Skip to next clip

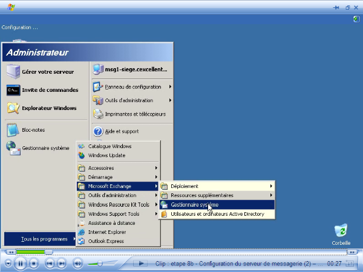[61, 264]
